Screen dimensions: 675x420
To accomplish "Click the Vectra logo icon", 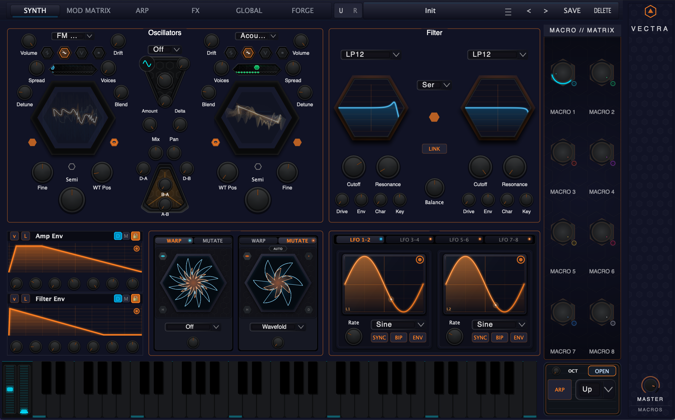I will point(650,12).
